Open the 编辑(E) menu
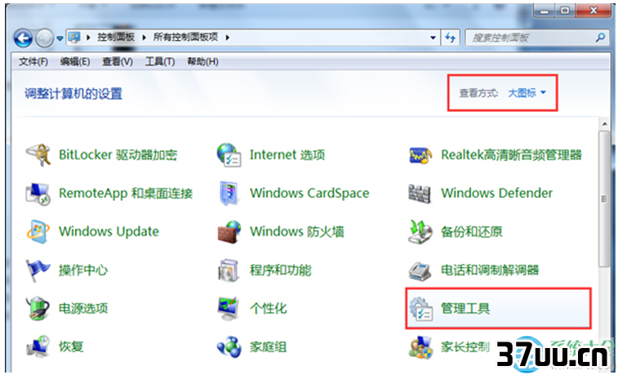Image resolution: width=618 pixels, height=375 pixels. 75,62
